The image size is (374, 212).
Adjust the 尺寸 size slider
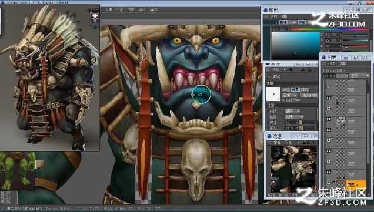pos(307,122)
